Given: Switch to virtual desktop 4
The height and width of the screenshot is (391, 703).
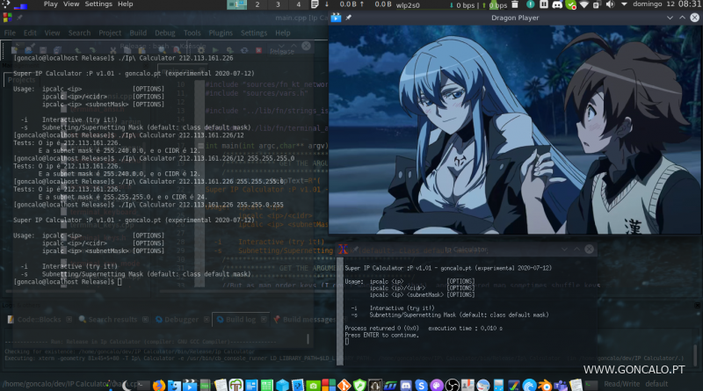Looking at the screenshot, I should pos(298,4).
